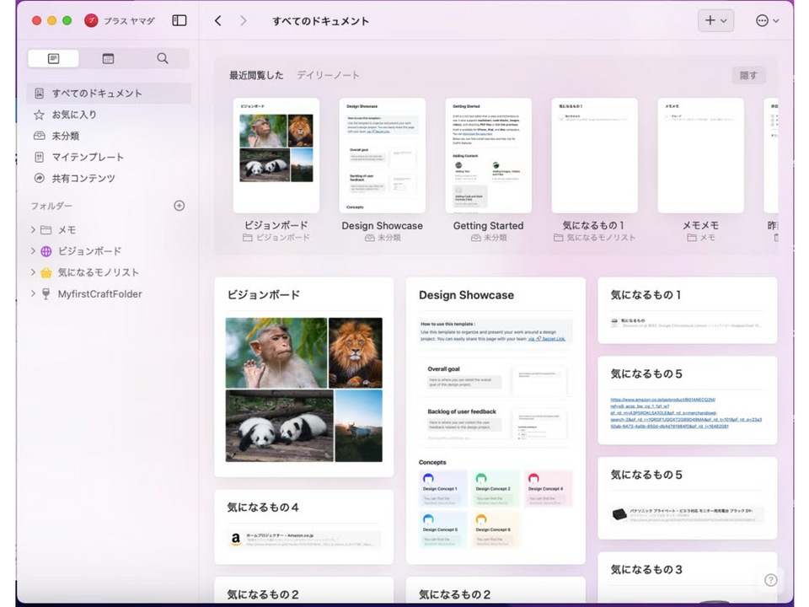Click ビジョンボード folder label under recent thumbnail

276,238
